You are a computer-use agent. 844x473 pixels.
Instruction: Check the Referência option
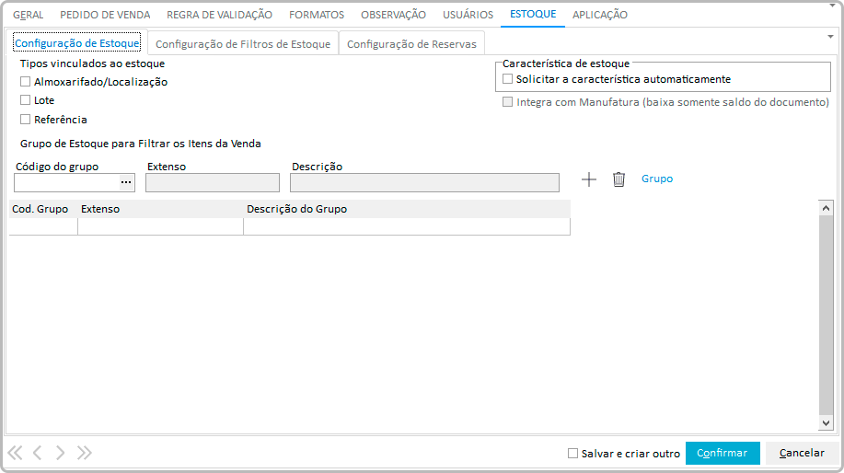pos(25,120)
